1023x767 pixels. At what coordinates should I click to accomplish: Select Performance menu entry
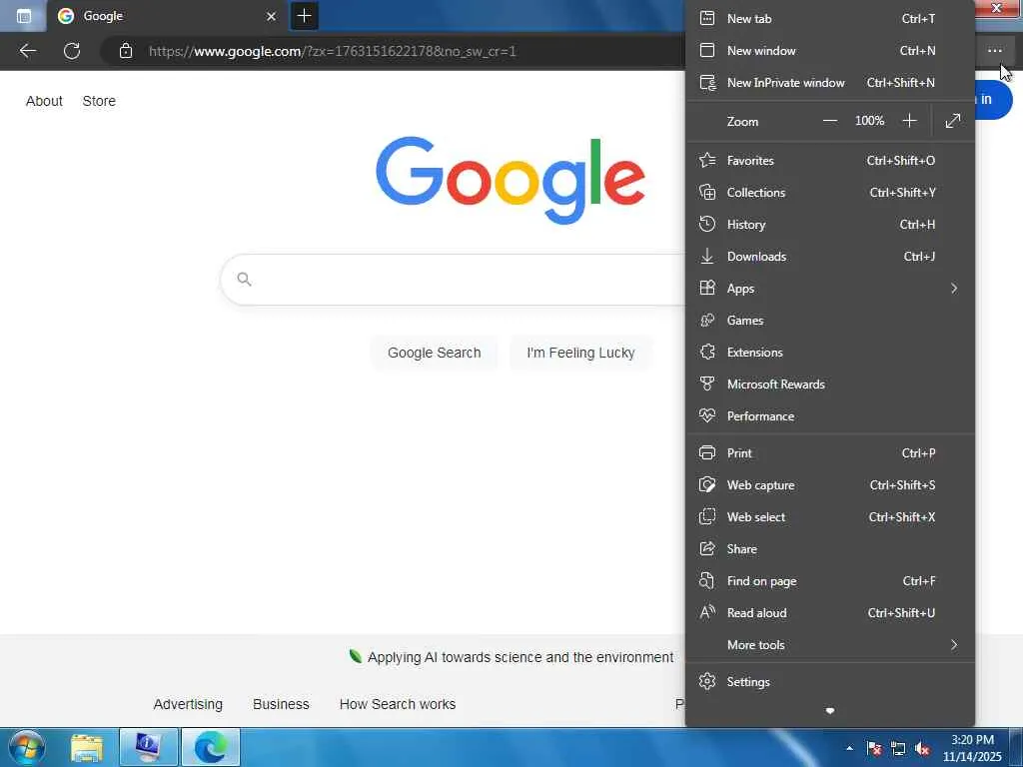click(x=830, y=415)
